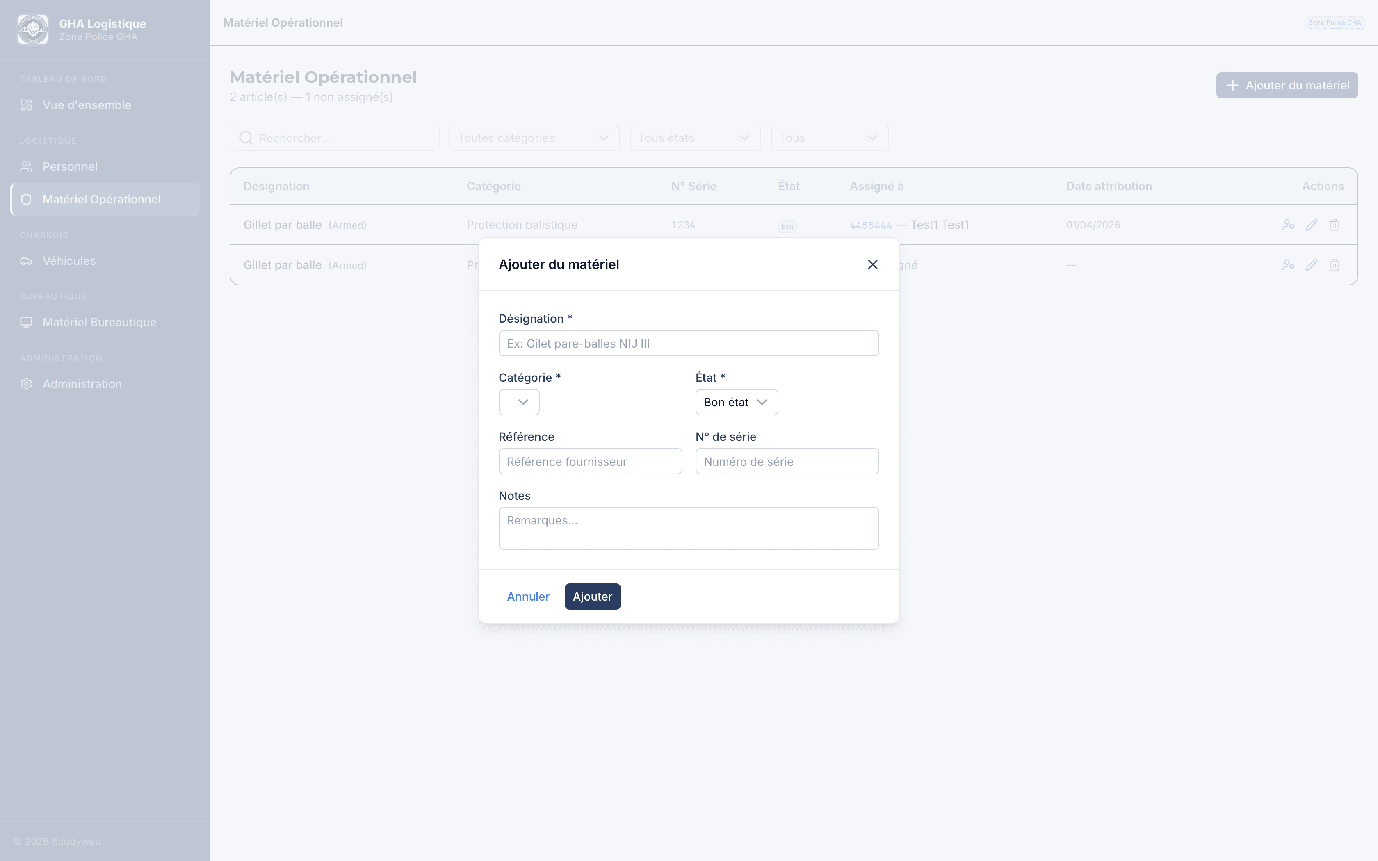Expand the Tous états filter
Viewport: 1378px width, 861px height.
click(695, 138)
